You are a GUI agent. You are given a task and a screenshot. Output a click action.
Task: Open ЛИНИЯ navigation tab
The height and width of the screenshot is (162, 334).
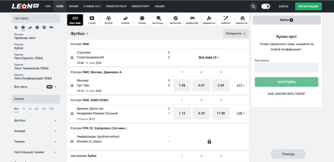coord(73,7)
